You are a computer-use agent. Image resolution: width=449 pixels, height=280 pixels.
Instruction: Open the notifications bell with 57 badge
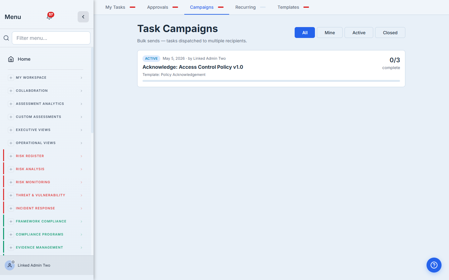pos(50,16)
